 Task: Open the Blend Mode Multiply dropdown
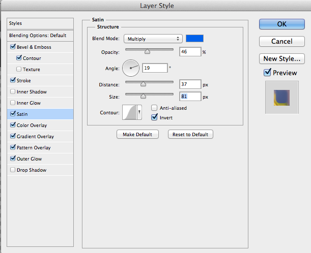(x=153, y=39)
